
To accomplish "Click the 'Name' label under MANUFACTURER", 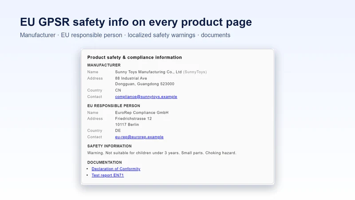I will [93, 72].
